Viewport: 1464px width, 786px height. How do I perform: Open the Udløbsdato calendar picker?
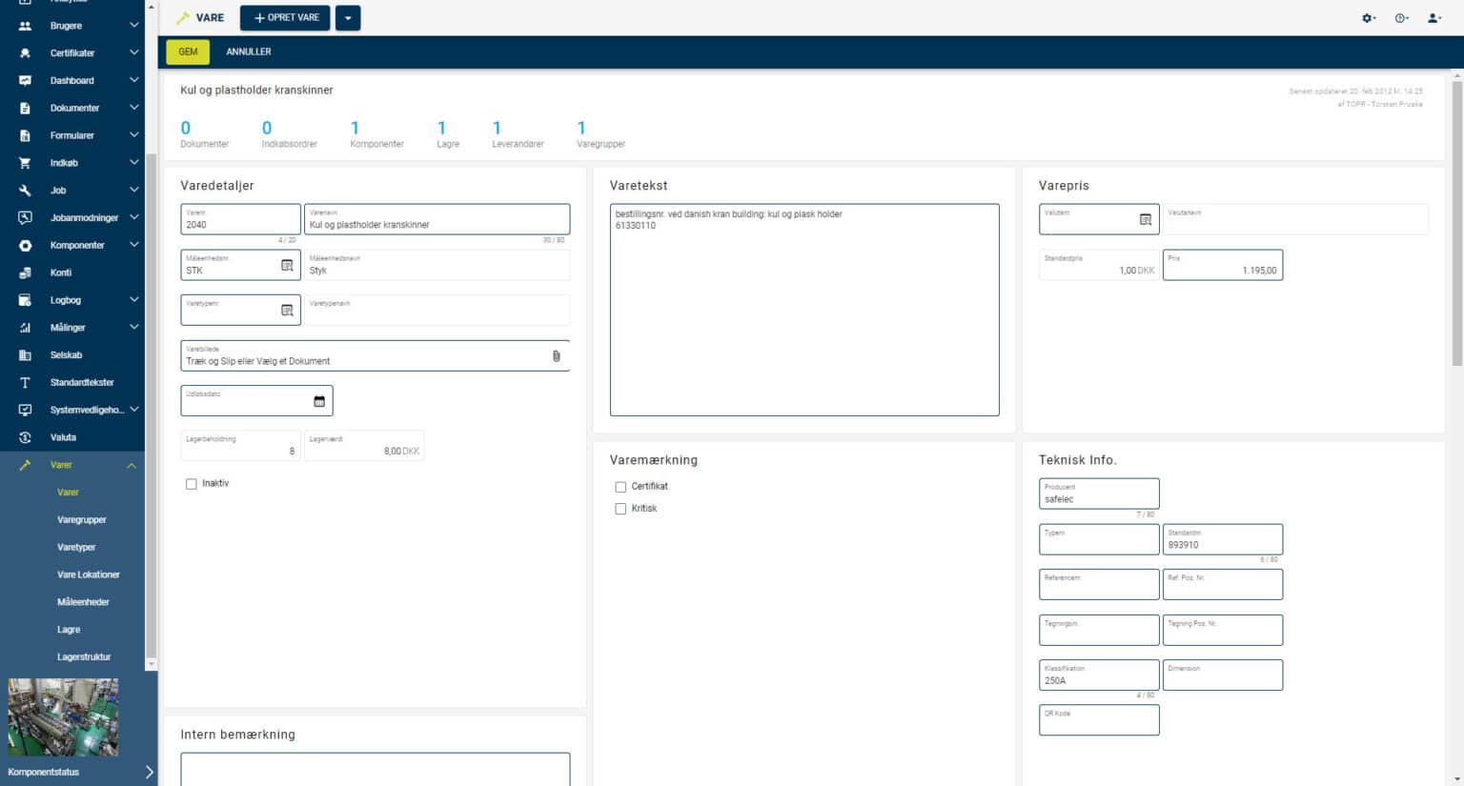point(319,401)
